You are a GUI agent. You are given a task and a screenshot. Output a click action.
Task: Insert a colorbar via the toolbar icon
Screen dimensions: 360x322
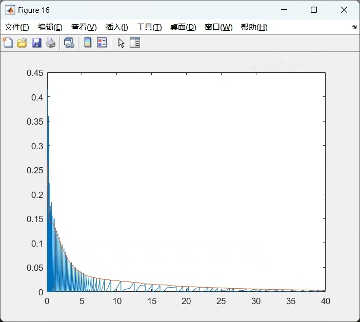pyautogui.click(x=88, y=43)
